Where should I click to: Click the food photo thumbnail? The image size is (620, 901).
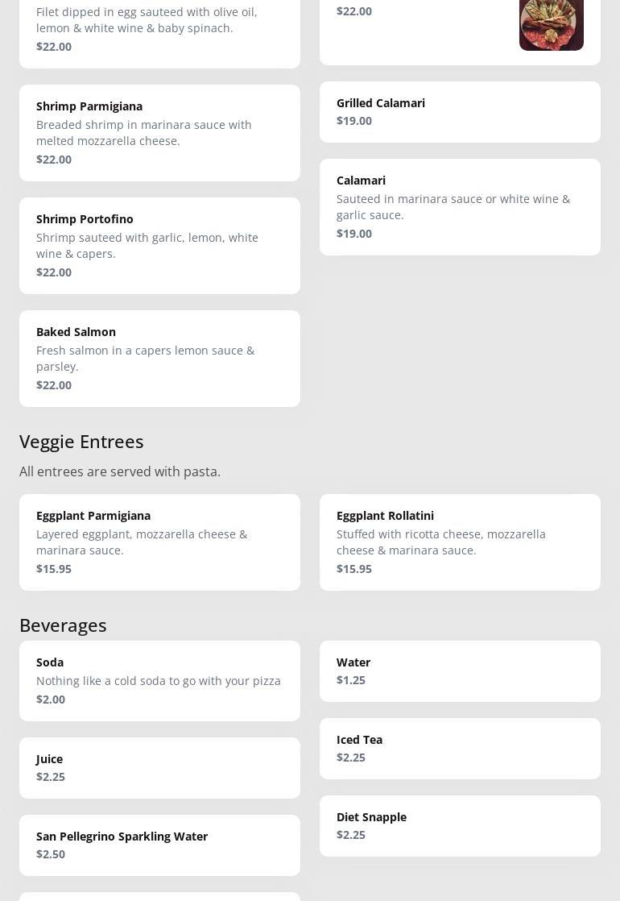point(551,24)
